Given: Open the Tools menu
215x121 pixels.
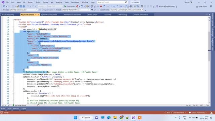Looking at the screenshot, I should pos(67,2).
